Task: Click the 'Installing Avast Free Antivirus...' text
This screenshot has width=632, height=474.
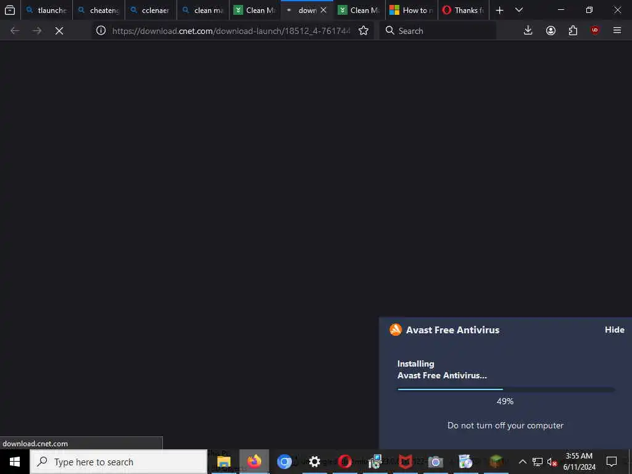Action: (x=442, y=370)
